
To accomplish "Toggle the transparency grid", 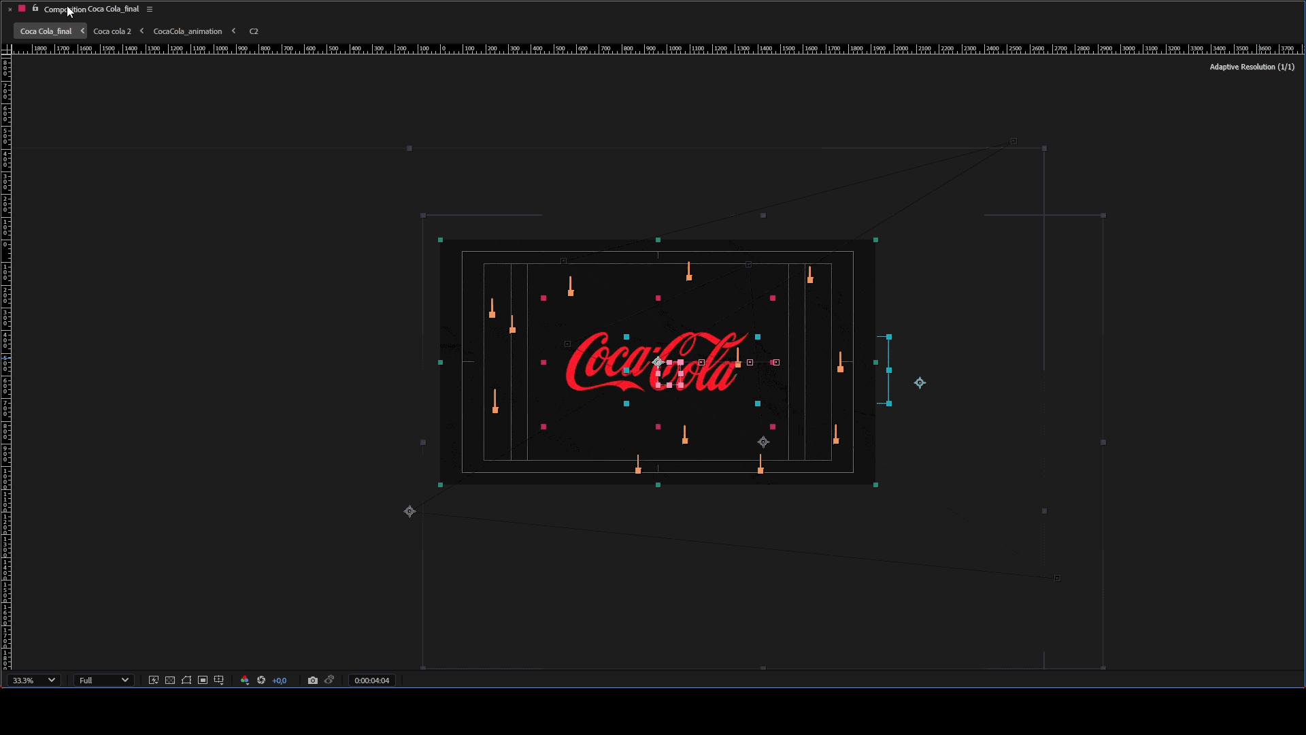I will pos(170,681).
